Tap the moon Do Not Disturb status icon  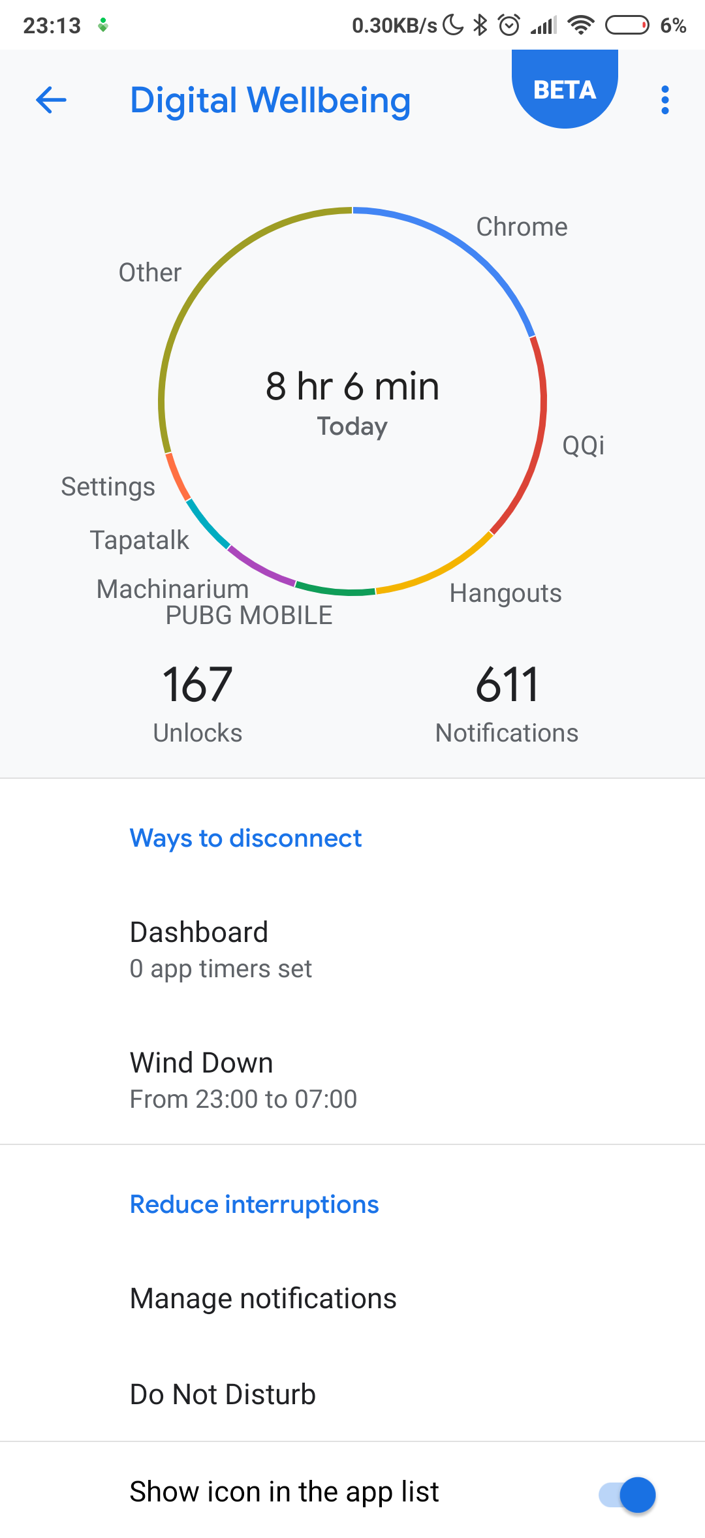453,25
